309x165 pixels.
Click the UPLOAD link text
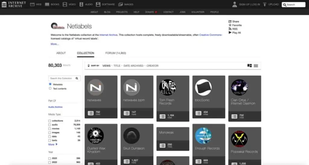click(x=273, y=4)
